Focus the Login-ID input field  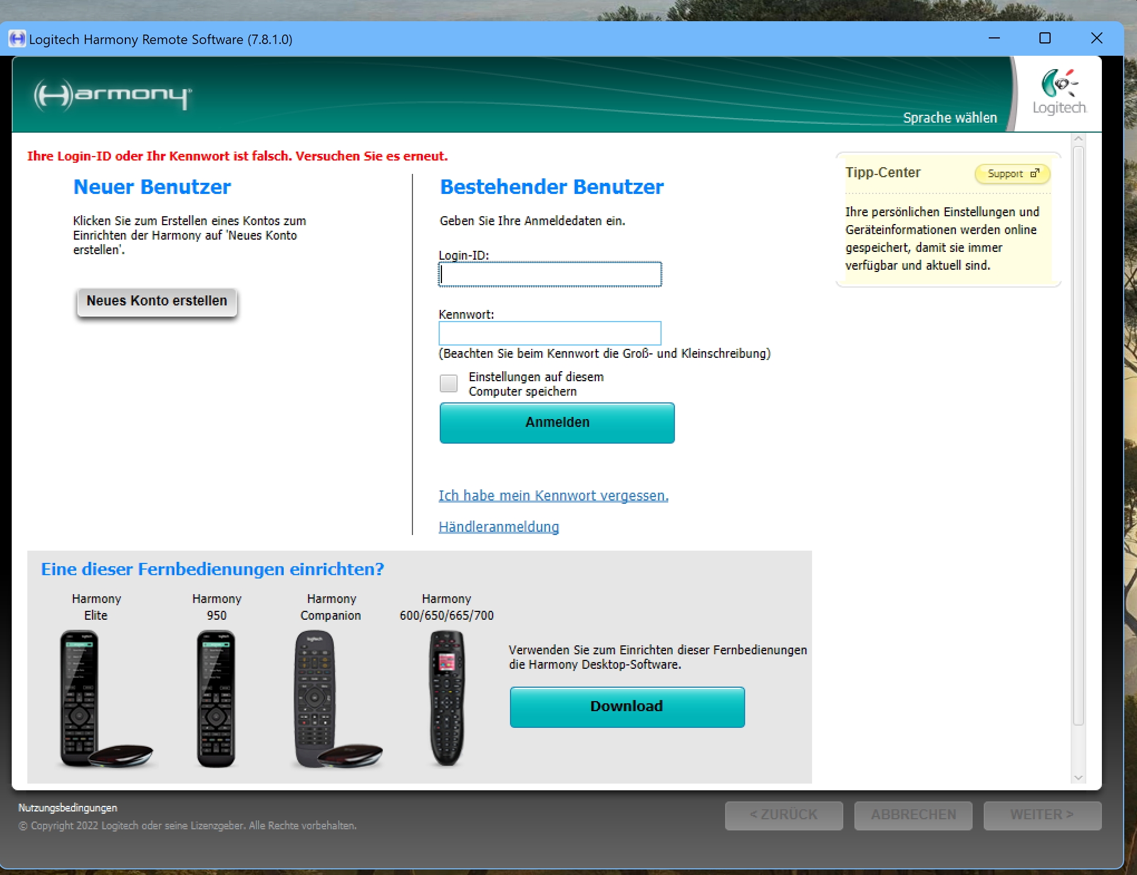[x=550, y=274]
